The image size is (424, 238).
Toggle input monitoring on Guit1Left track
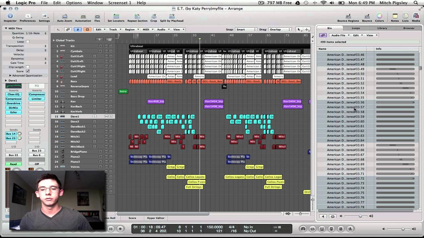click(94, 56)
